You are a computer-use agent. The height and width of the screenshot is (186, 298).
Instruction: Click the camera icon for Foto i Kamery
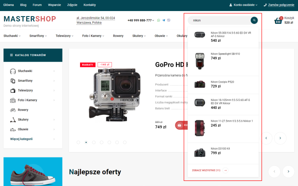pos(13,100)
